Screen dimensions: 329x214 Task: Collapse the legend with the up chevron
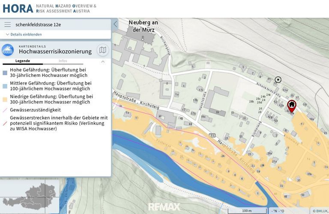[x=103, y=62]
